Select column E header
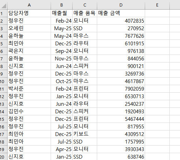Screen dimensions: 180x160 click(157, 5)
